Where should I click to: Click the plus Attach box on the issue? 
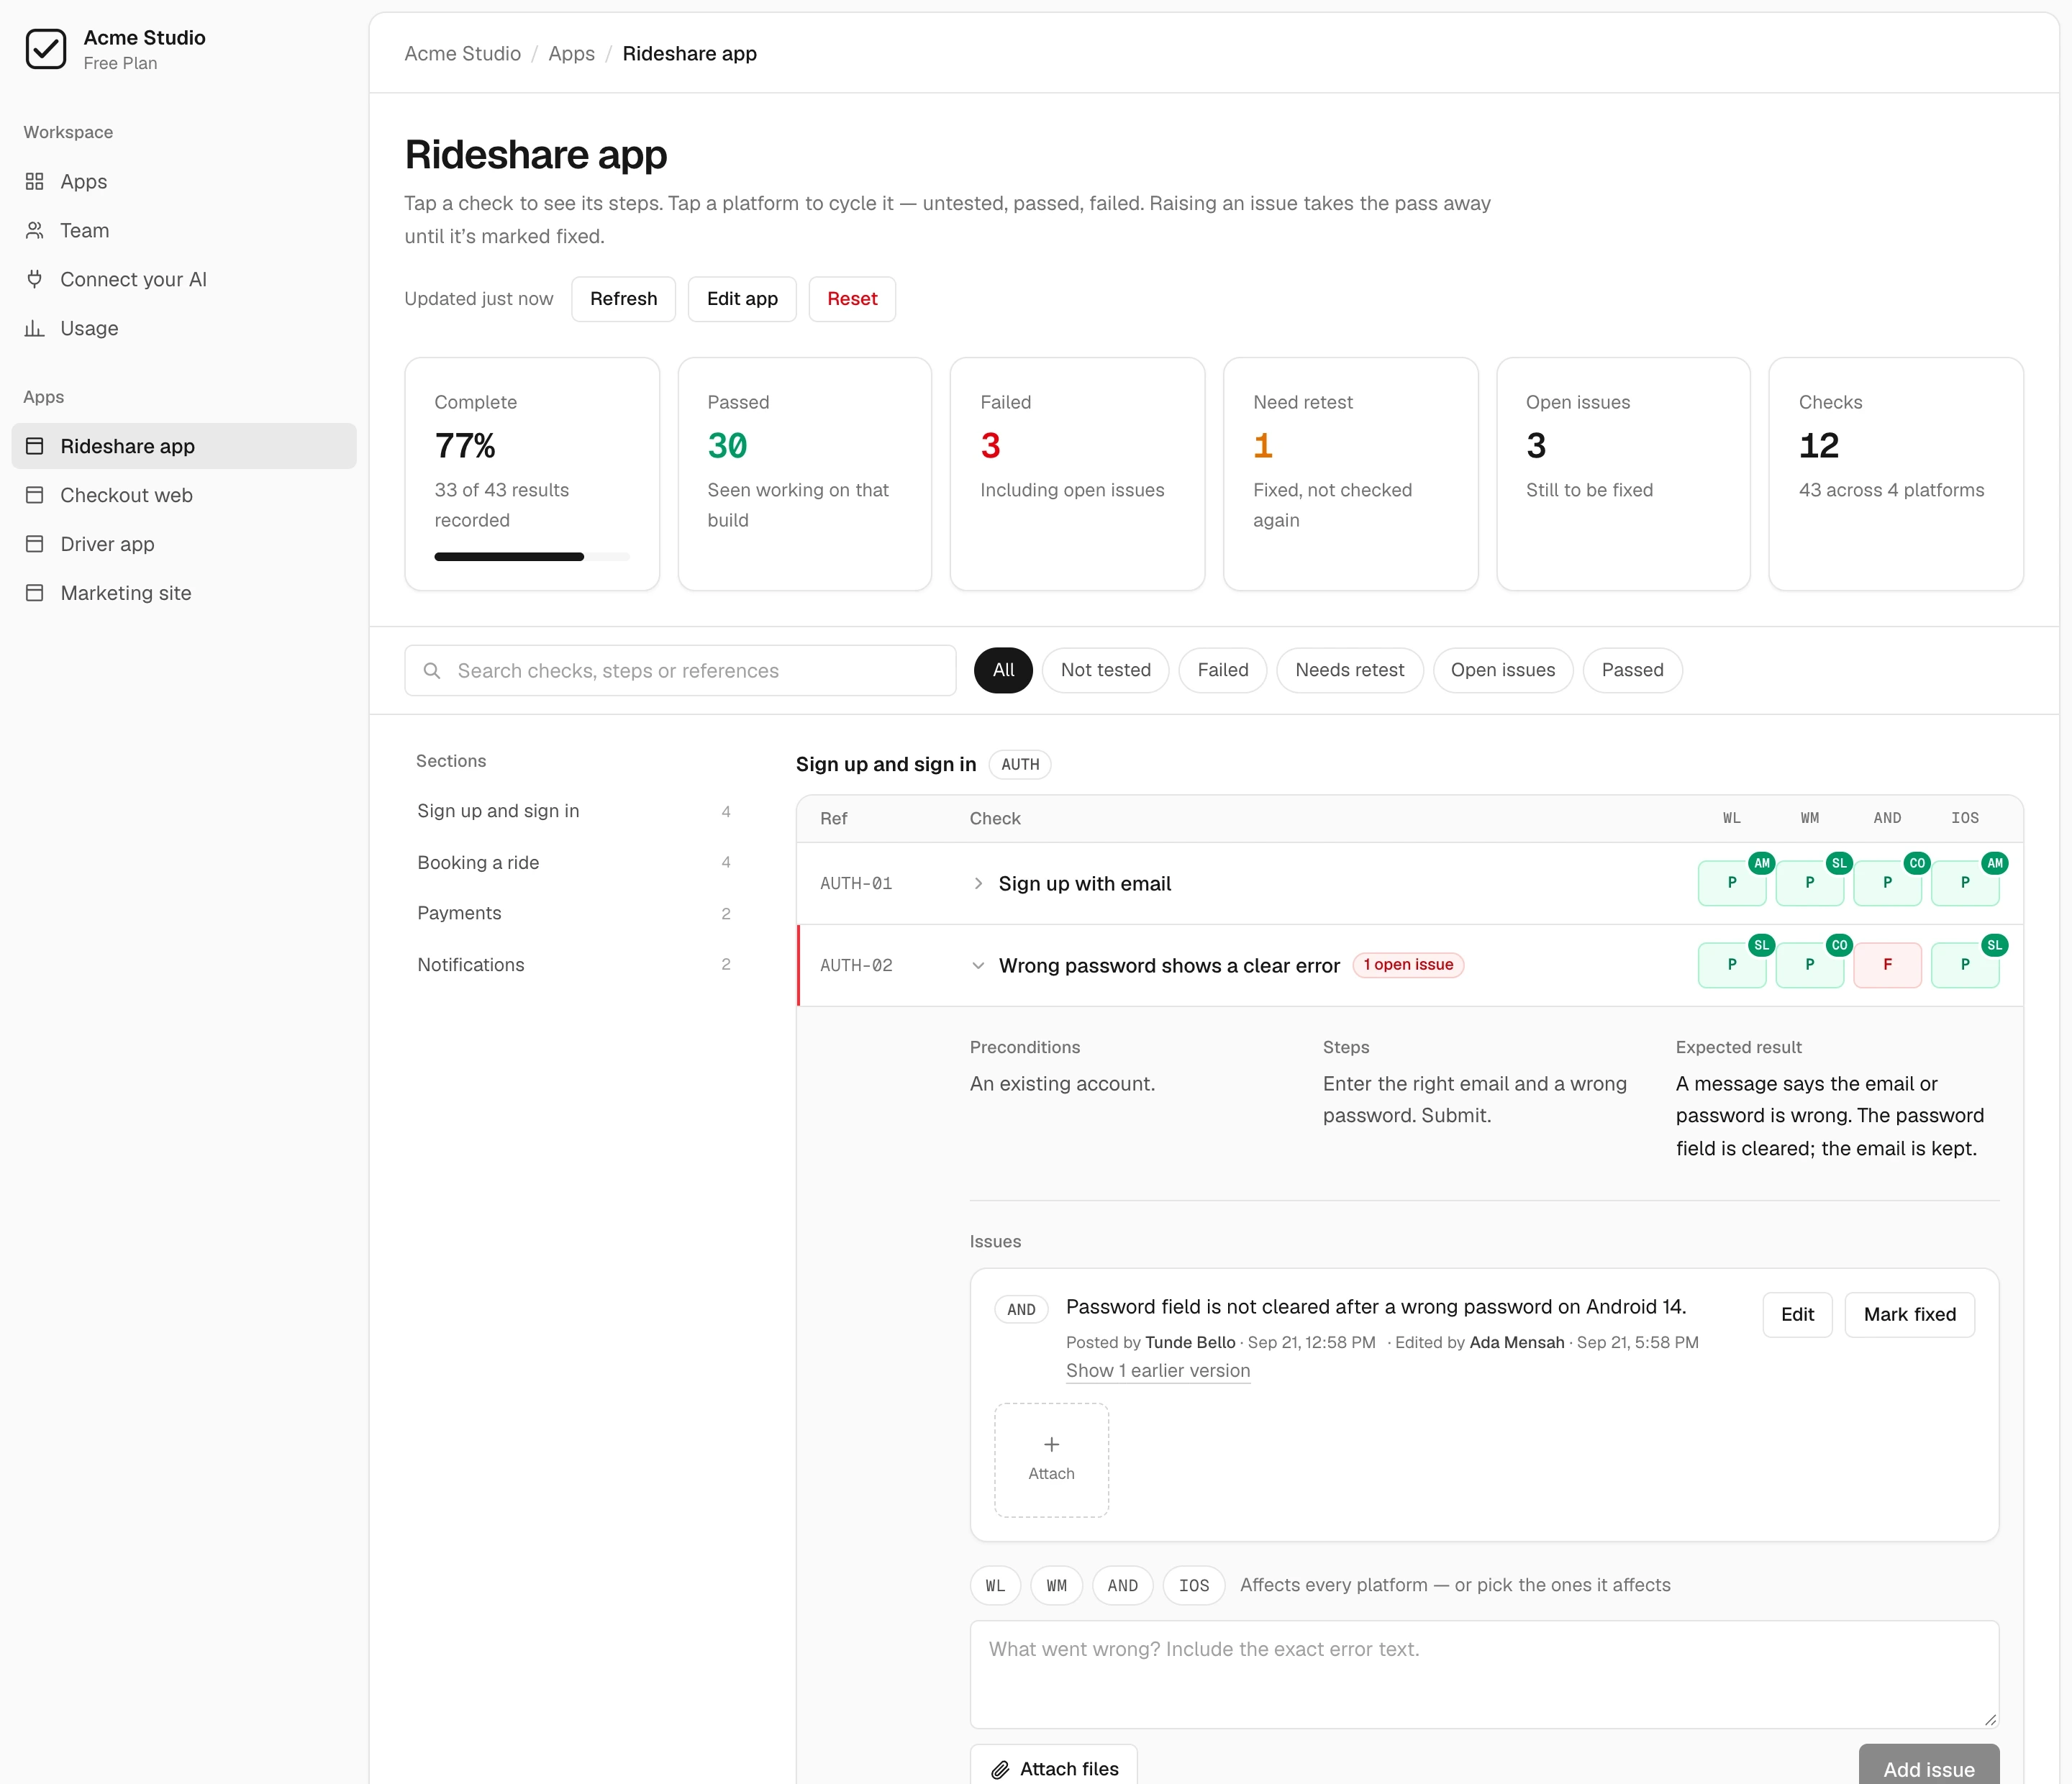point(1051,1459)
